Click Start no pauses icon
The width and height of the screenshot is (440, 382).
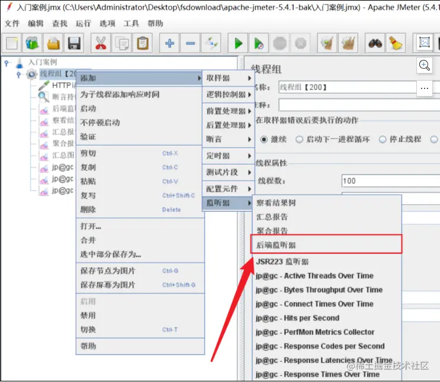click(x=259, y=43)
